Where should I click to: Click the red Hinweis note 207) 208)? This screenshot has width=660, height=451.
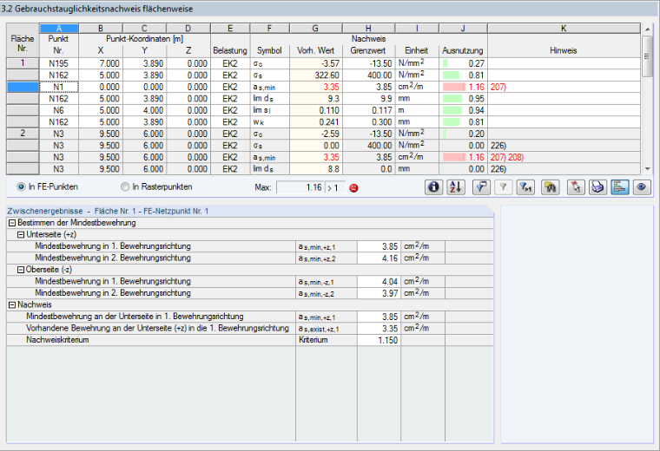tap(507, 157)
